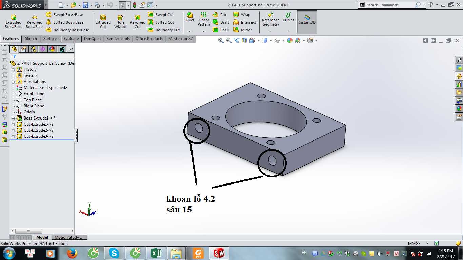
Task: Expand the Cut-Extrude3 feature node
Action: [x=13, y=136]
